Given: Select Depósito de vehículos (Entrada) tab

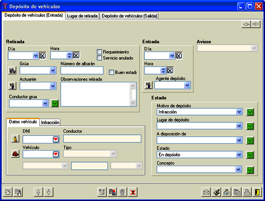Looking at the screenshot, I should (x=34, y=15).
